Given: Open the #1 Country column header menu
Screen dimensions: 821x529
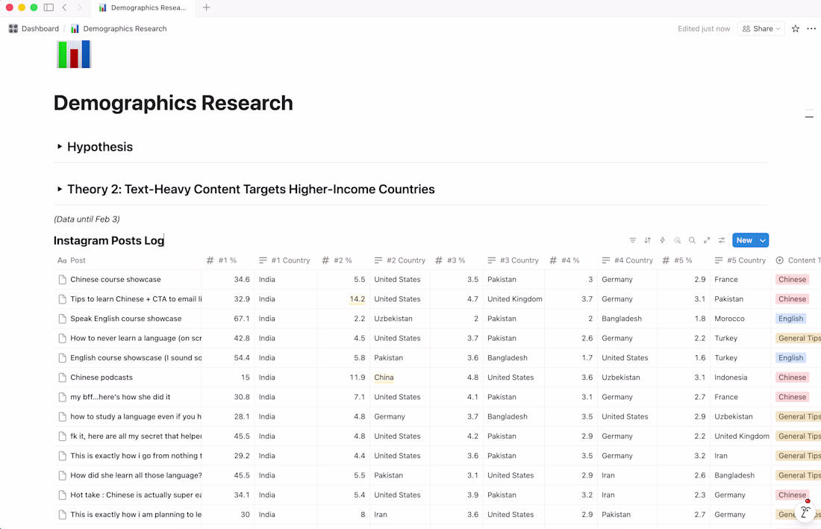Looking at the screenshot, I should (x=285, y=260).
